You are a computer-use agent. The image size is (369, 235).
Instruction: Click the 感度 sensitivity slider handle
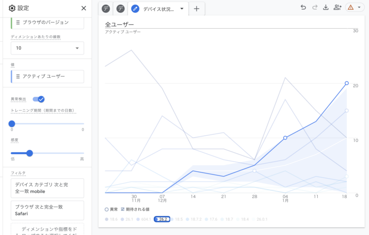coord(30,153)
